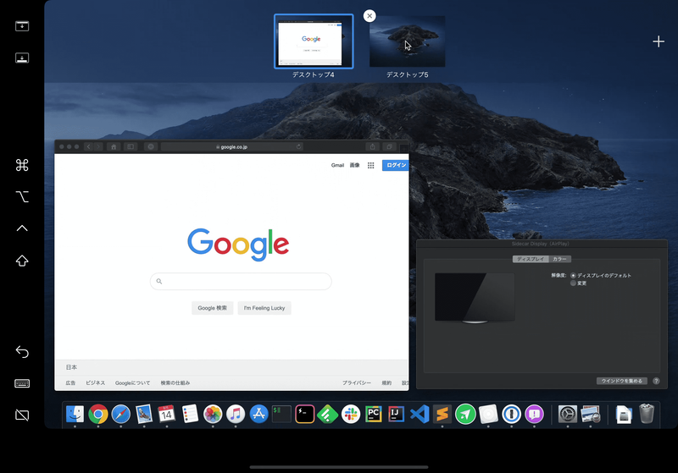The width and height of the screenshot is (678, 473).
Task: Open the 規約 footer link
Action: tap(386, 382)
